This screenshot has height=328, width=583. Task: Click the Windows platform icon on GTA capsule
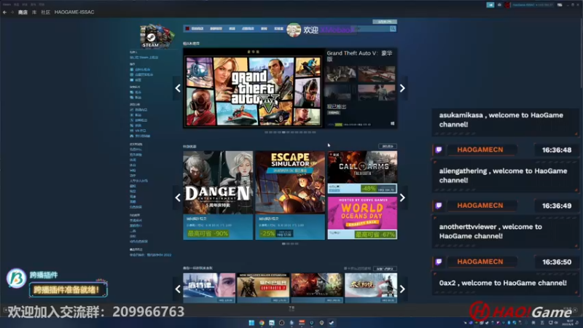coord(392,124)
